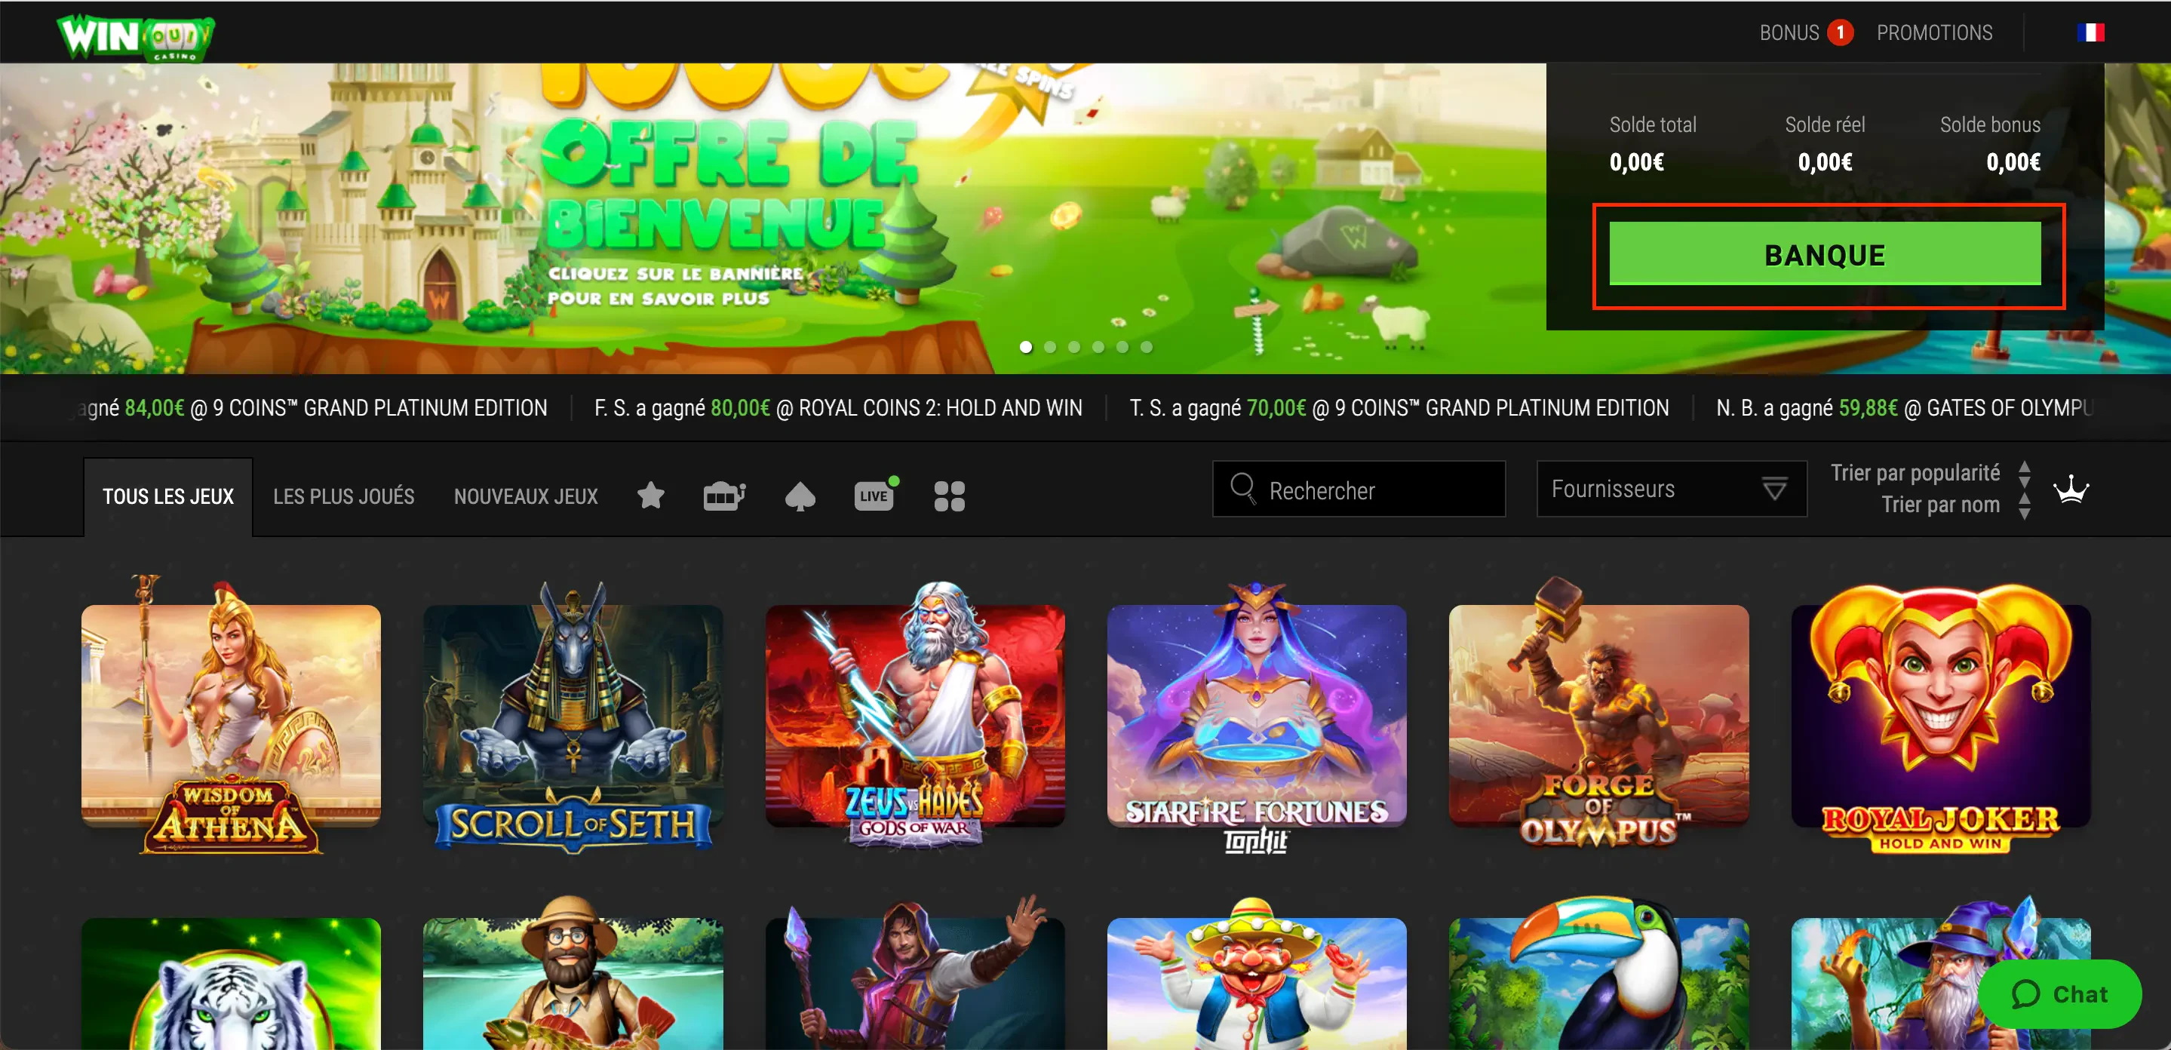The image size is (2171, 1050).
Task: Sort games by Trier par nom
Action: click(1940, 505)
